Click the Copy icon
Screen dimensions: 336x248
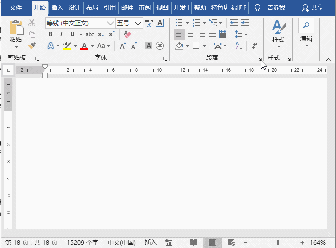(x=32, y=34)
